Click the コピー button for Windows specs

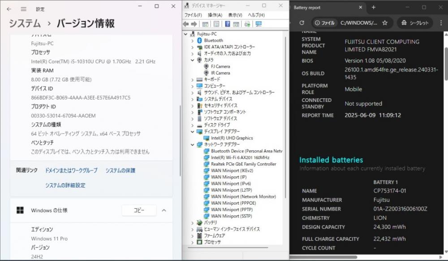(139, 210)
